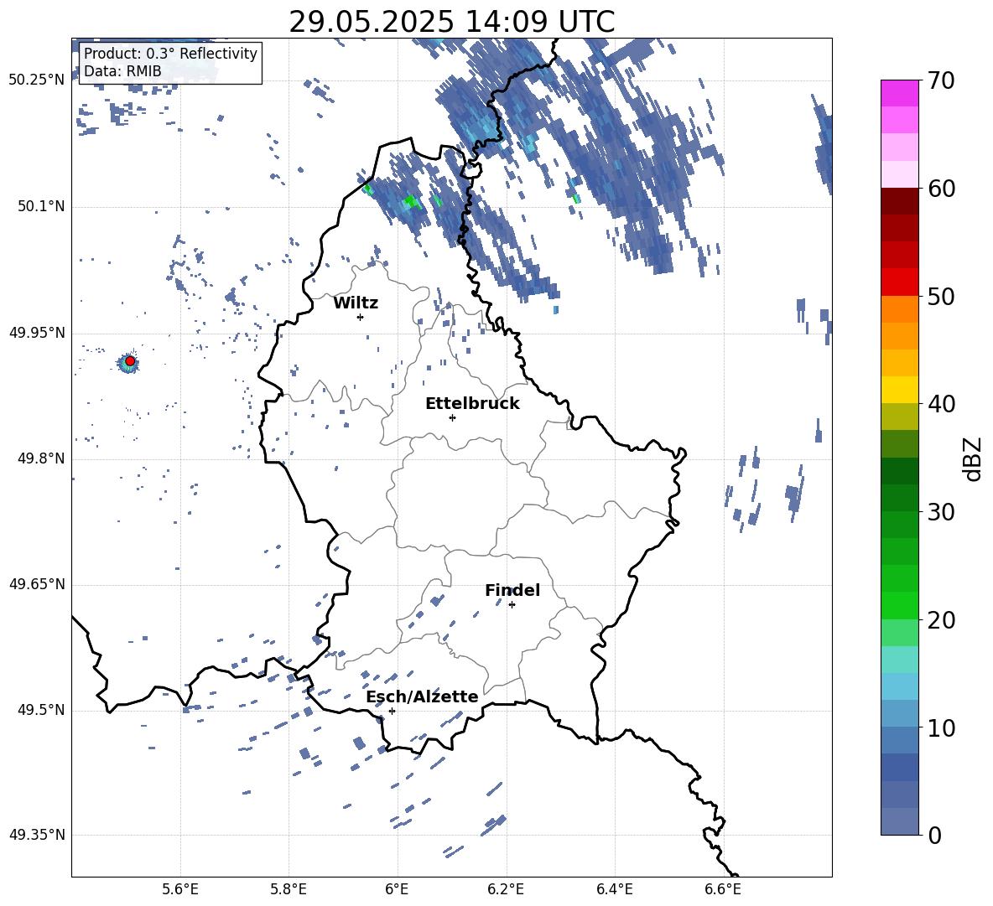This screenshot has width=993, height=906.
Task: Click the longitude label 6°E
Action: 397,890
